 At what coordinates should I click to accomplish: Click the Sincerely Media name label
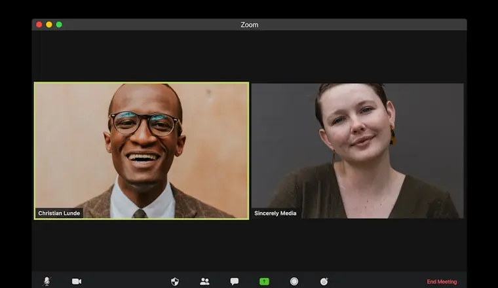pos(275,213)
